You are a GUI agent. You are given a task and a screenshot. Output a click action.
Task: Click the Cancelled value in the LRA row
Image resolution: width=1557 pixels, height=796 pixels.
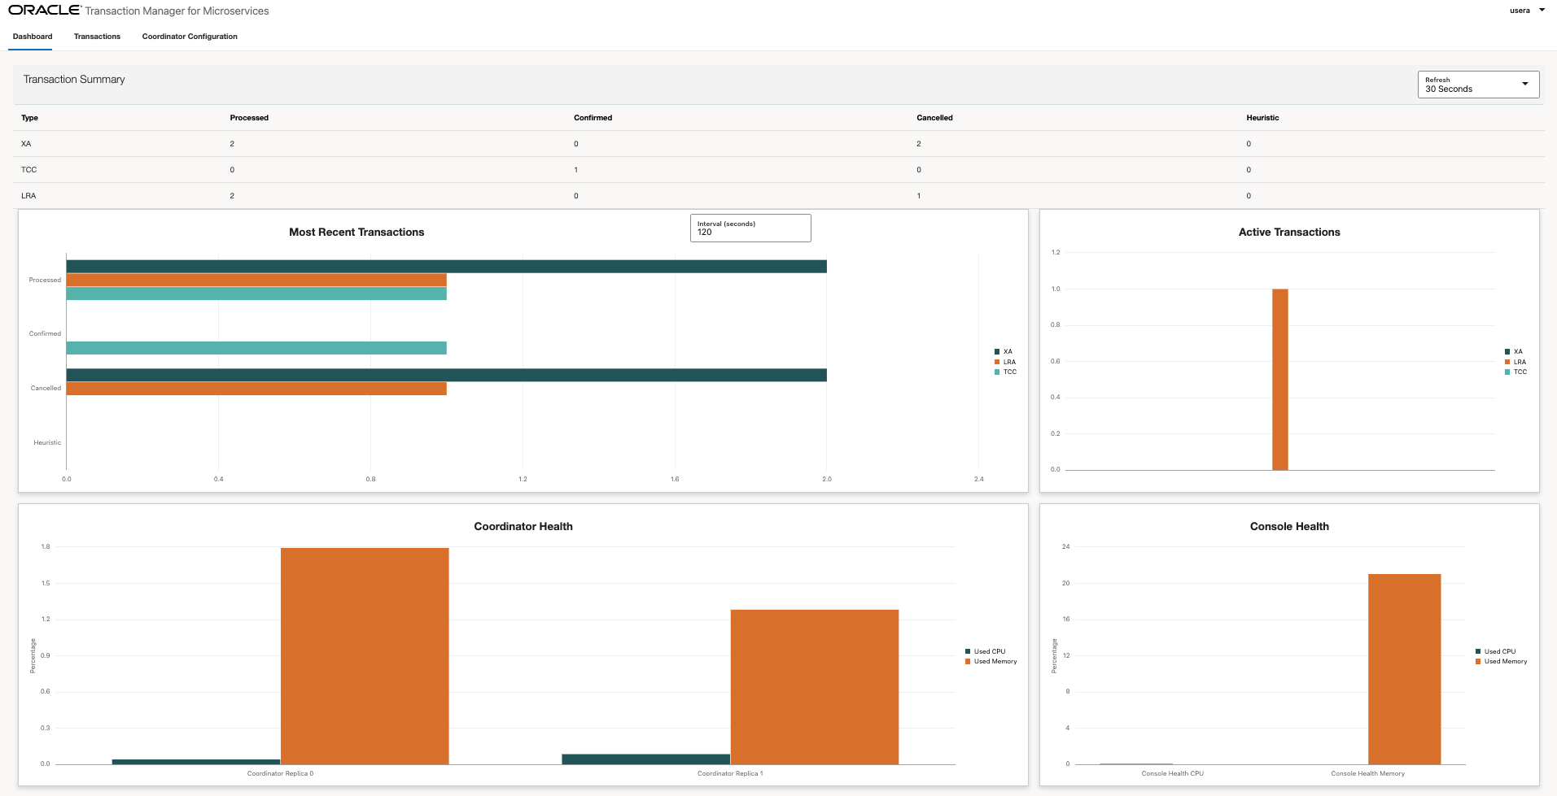pyautogui.click(x=919, y=196)
